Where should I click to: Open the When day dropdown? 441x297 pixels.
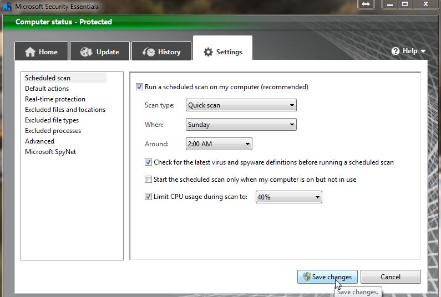pyautogui.click(x=241, y=125)
